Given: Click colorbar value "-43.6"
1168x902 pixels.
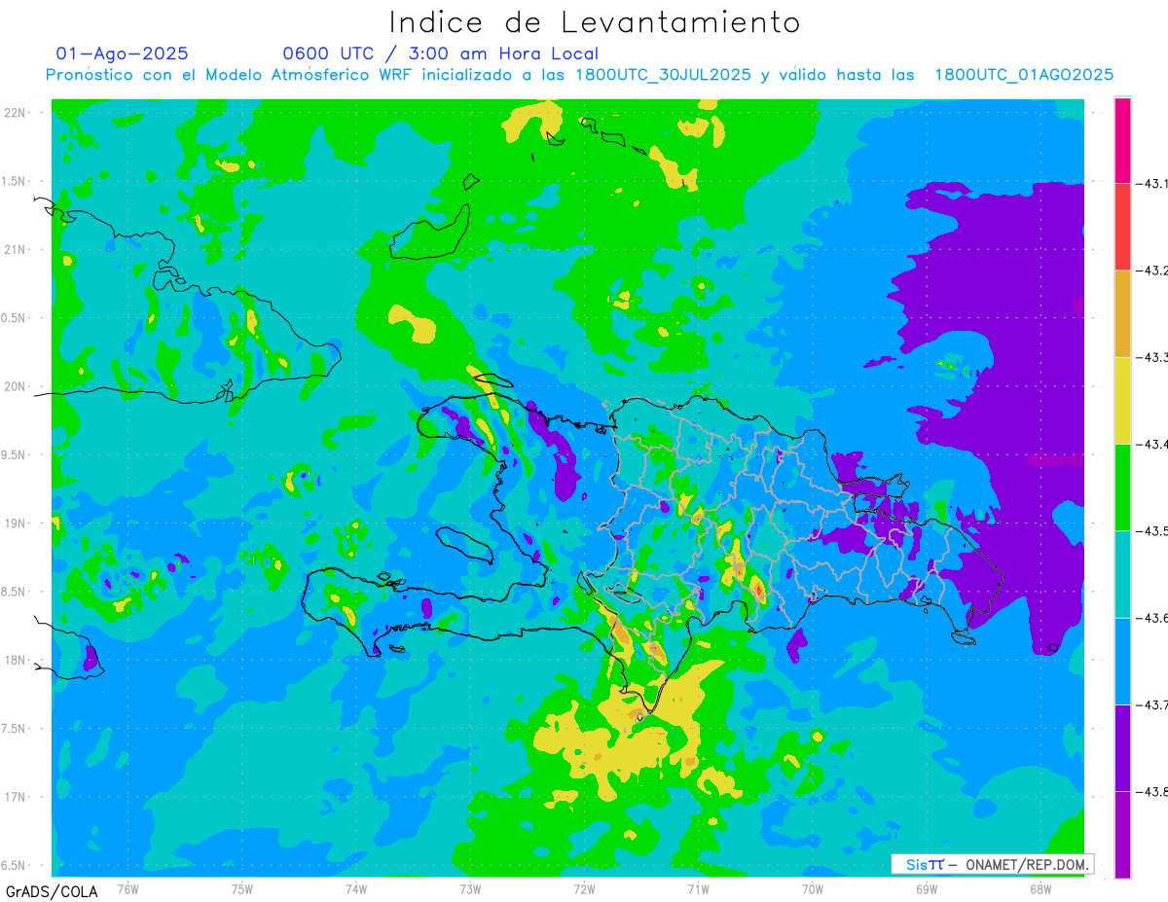Looking at the screenshot, I should [1150, 618].
